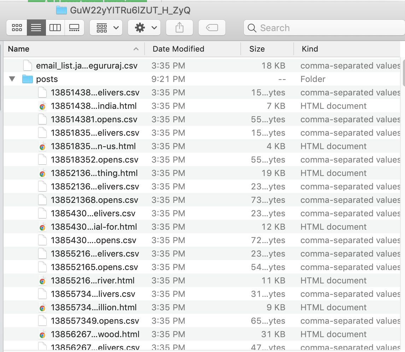Image resolution: width=405 pixels, height=352 pixels.
Task: Click the magnifying glass in the Search field
Action: pyautogui.click(x=252, y=28)
